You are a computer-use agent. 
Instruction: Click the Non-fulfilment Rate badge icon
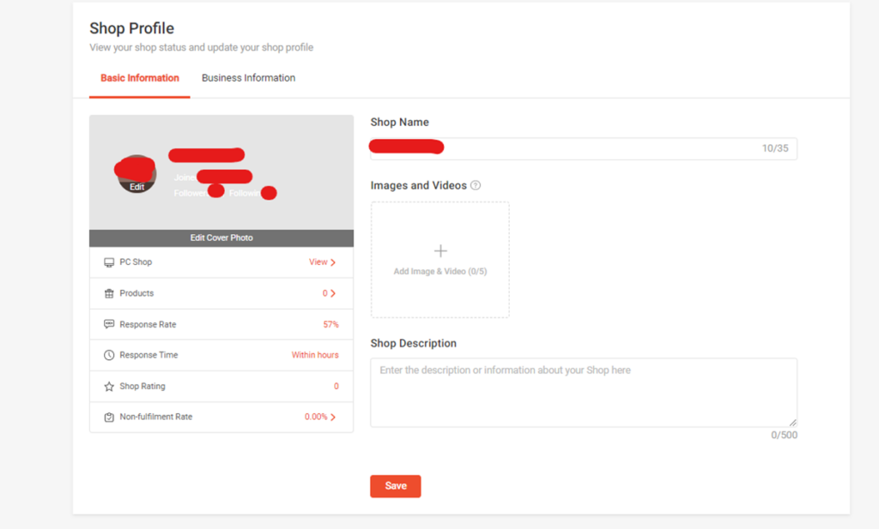pyautogui.click(x=110, y=418)
